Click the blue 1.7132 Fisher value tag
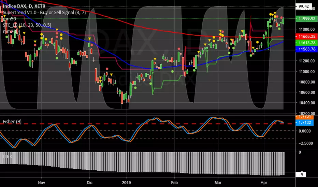Screen dimensions: 318x187 click(x=305, y=122)
